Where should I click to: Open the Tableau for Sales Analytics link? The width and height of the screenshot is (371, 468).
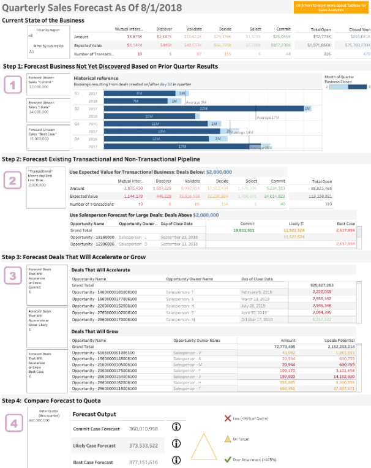point(331,7)
